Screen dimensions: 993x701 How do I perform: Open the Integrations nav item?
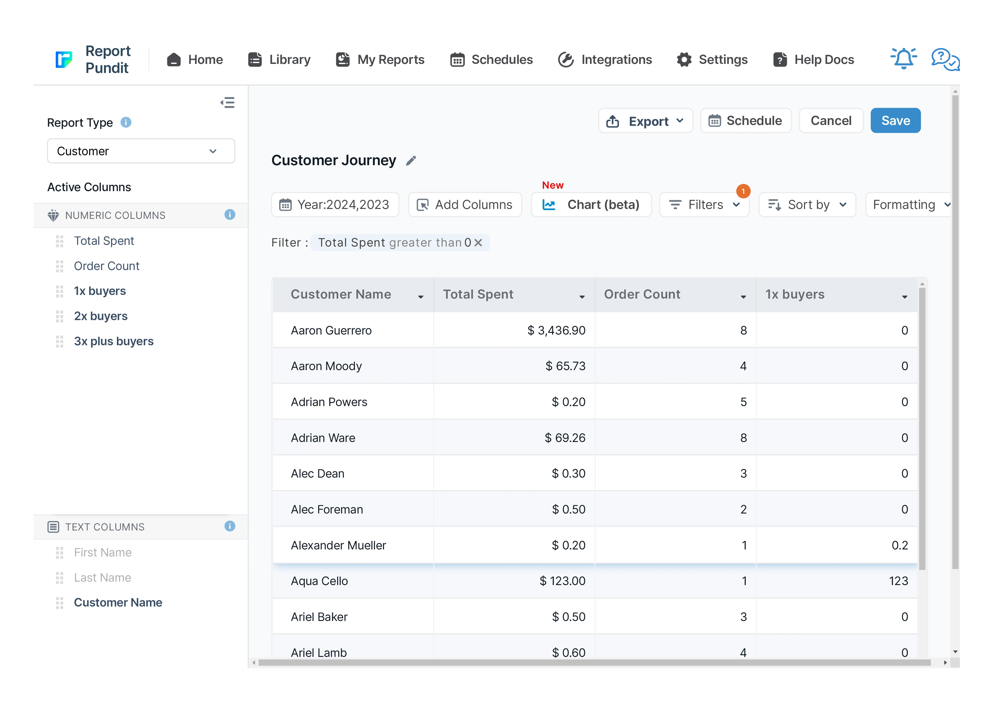click(605, 60)
